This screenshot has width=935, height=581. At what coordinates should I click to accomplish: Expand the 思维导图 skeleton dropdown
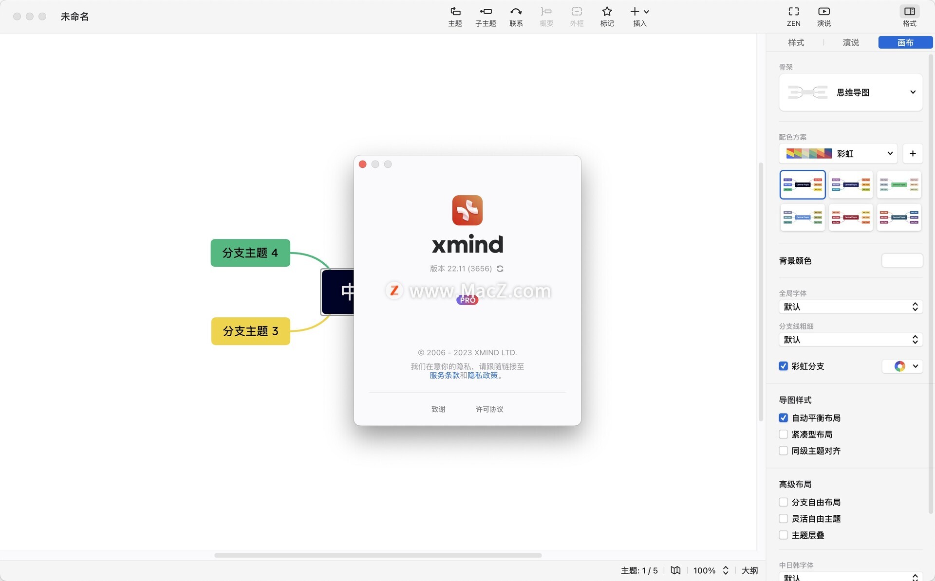tap(913, 92)
